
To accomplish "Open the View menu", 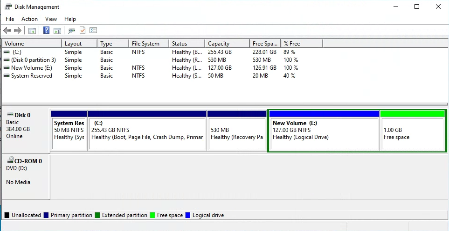I will click(51, 19).
